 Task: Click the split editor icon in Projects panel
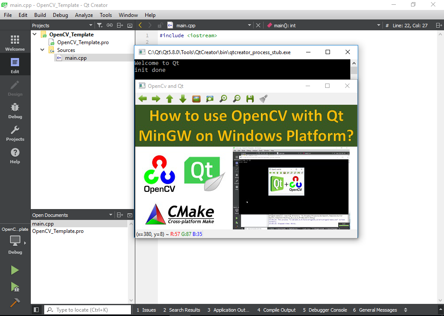(x=120, y=25)
